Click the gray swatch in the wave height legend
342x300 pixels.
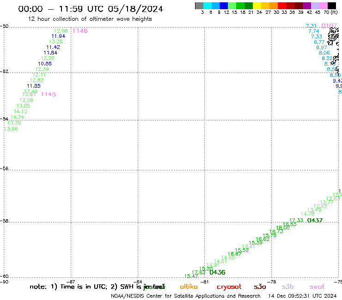coord(199,6)
